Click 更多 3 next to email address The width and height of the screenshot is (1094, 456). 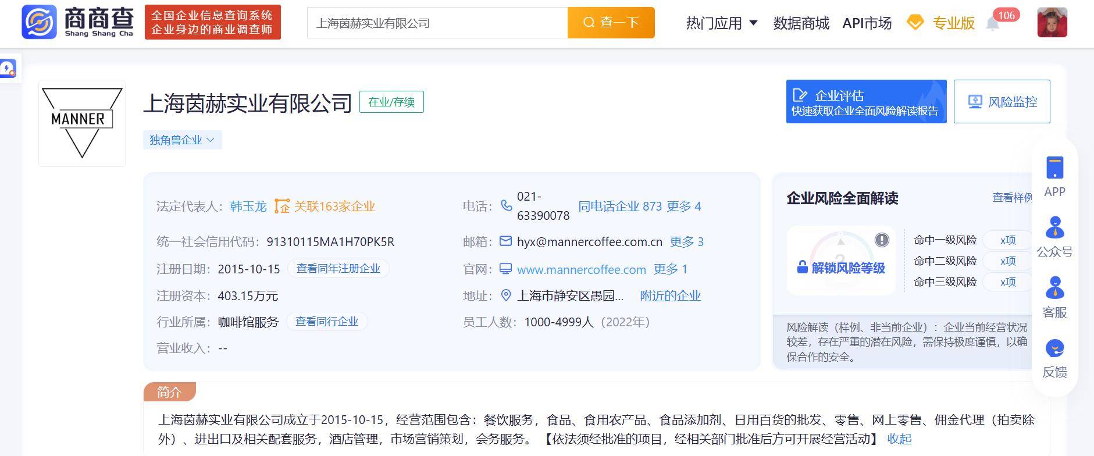pos(686,241)
